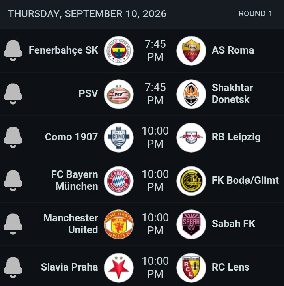The height and width of the screenshot is (286, 284).
Task: Open the RC Lens team name
Action: click(231, 267)
